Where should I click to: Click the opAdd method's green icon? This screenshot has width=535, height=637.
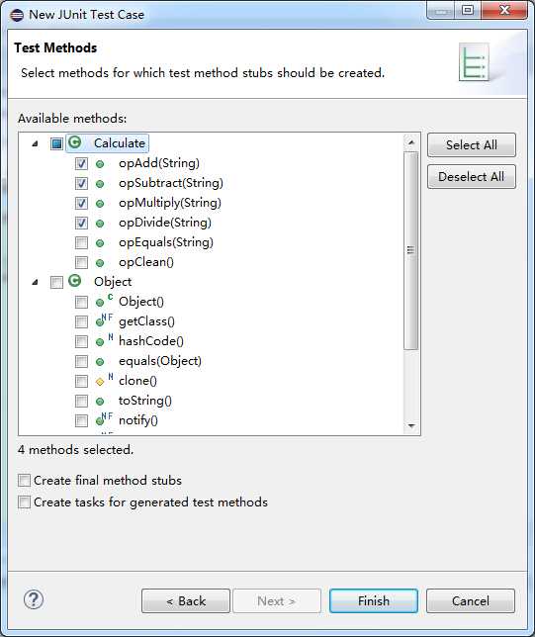(100, 164)
